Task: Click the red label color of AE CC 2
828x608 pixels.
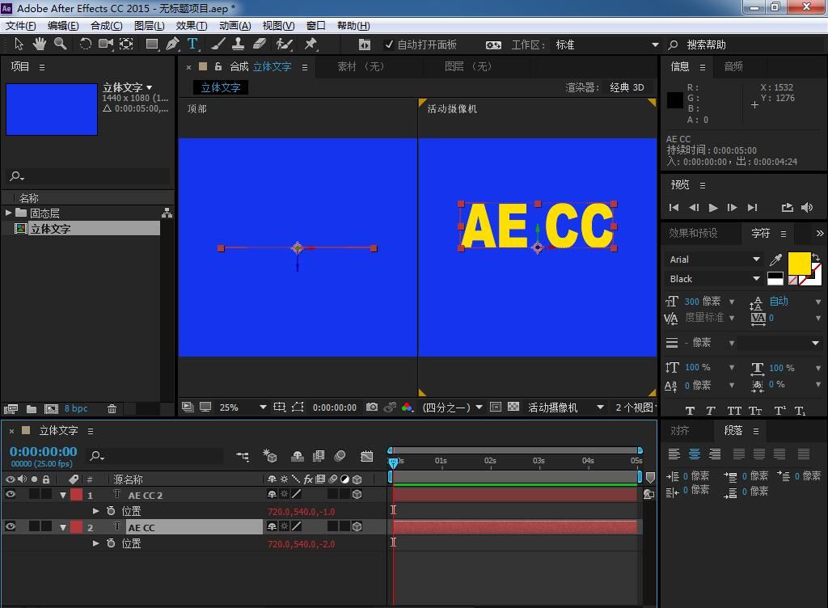Action: tap(77, 495)
